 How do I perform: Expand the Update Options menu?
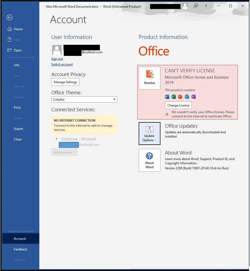click(150, 133)
